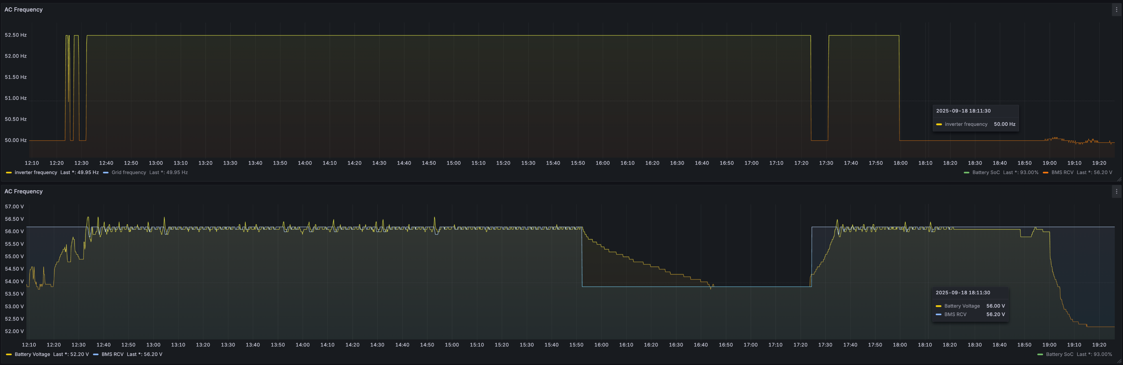The image size is (1123, 365).
Task: Click the 56.00 V label on the voltage axis
Action: [x=15, y=232]
